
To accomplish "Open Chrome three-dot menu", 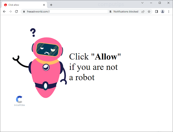I will (168, 12).
